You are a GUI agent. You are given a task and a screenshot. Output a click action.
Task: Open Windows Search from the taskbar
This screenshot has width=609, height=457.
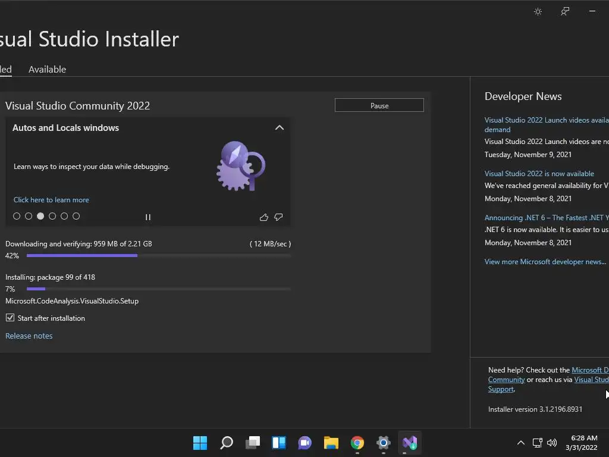pos(227,443)
